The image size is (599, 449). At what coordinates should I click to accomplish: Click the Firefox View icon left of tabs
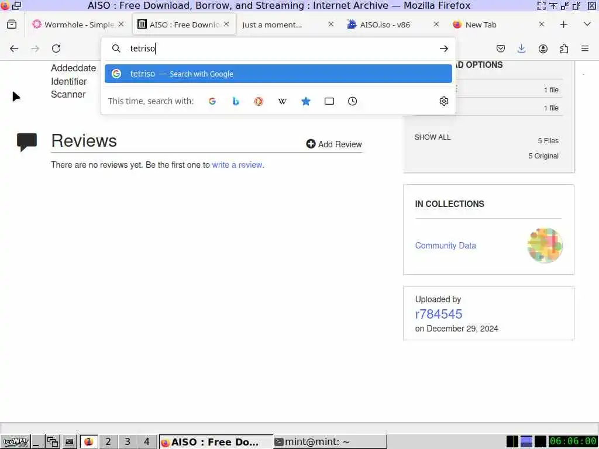12,25
